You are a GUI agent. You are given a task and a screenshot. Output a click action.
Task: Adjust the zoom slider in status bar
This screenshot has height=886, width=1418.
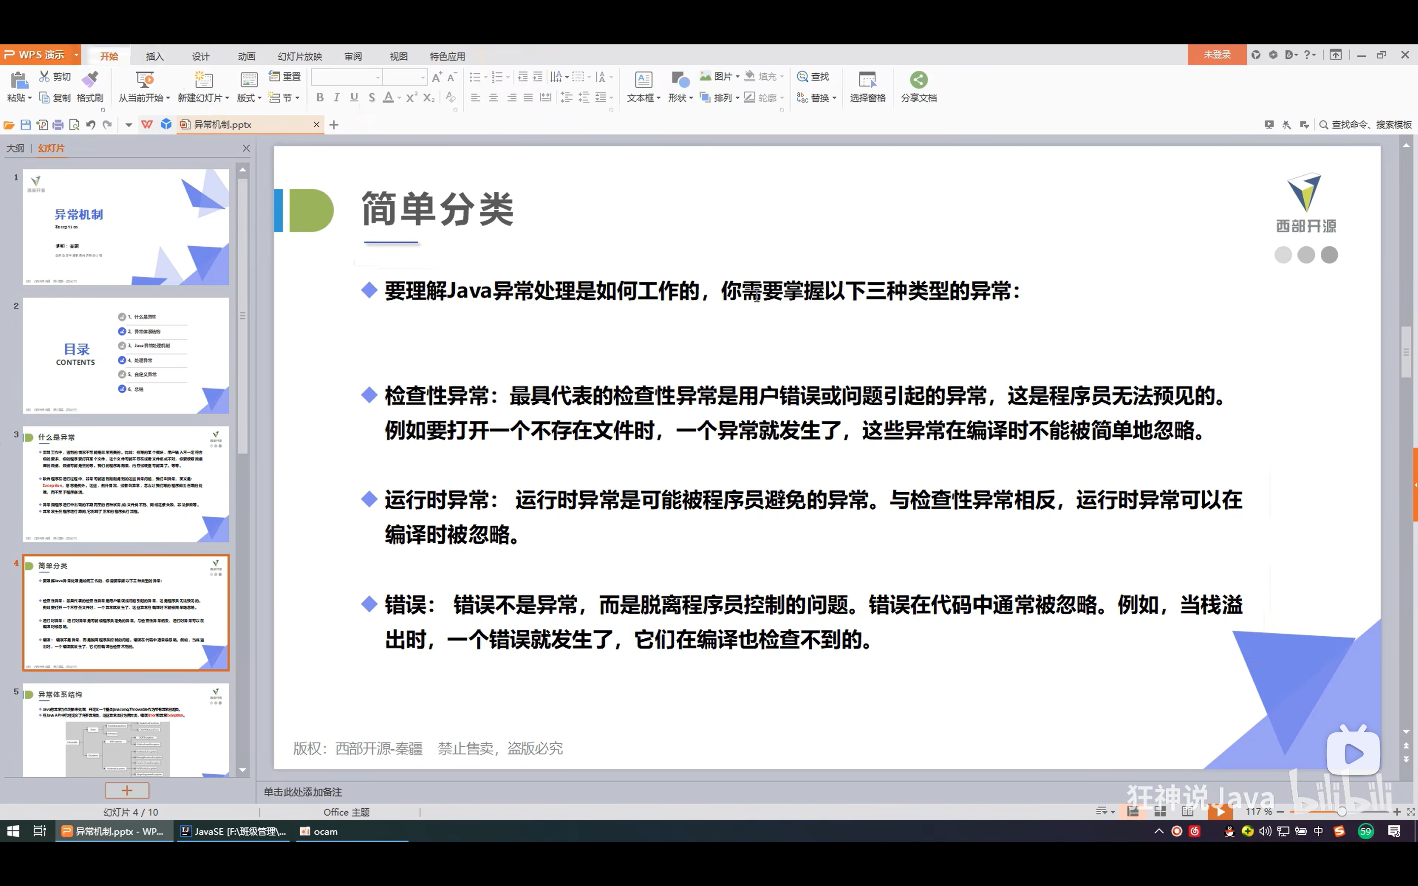coord(1341,812)
